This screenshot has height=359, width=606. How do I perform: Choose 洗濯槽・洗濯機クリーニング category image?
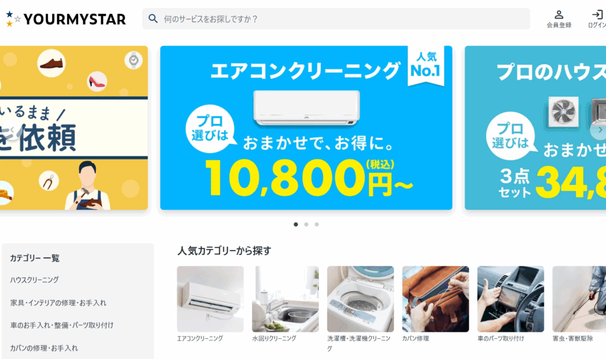point(360,299)
